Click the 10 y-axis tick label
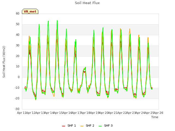Image resolution: width=175 pixels, height=131 pixels. coord(17,67)
